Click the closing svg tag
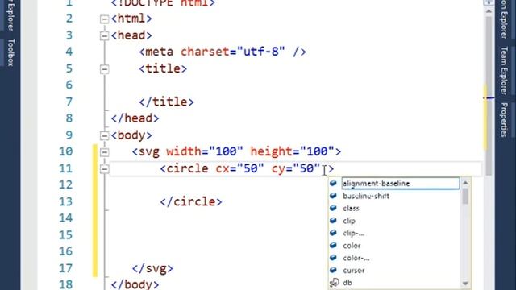This screenshot has width=516, height=290. (x=152, y=268)
